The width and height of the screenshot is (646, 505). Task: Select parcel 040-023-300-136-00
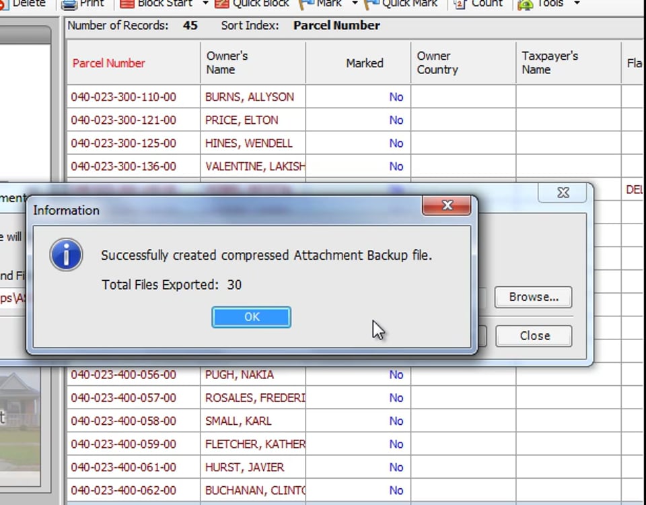tap(124, 166)
